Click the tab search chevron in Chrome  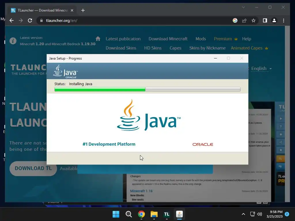click(243, 7)
